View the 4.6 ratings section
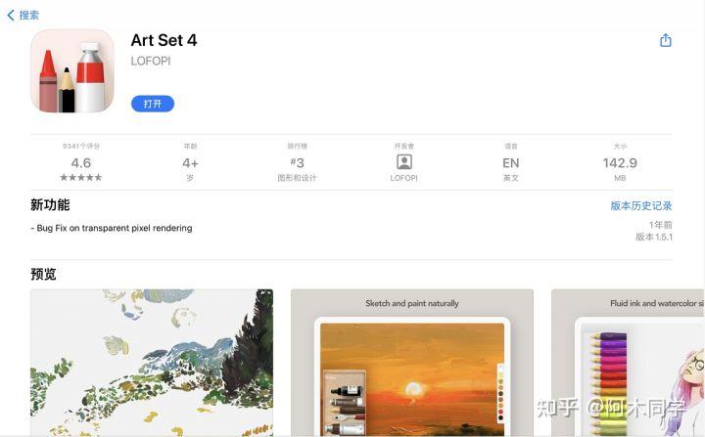The height and width of the screenshot is (437, 705). [x=81, y=162]
